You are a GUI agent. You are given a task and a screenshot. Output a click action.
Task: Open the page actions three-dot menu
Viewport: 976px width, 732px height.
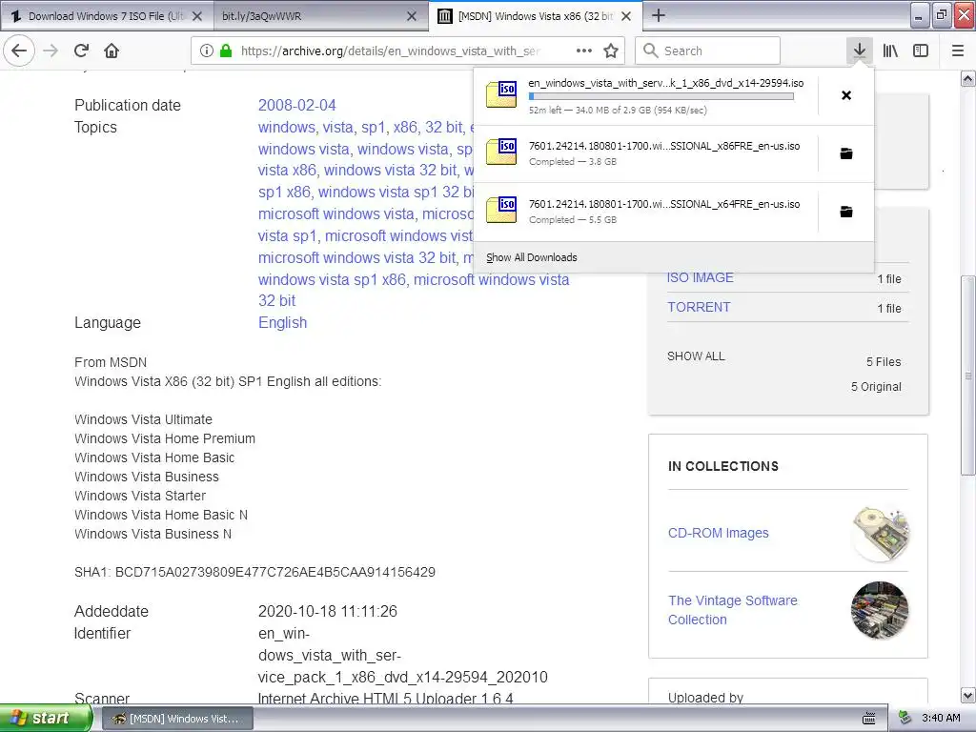pos(584,51)
